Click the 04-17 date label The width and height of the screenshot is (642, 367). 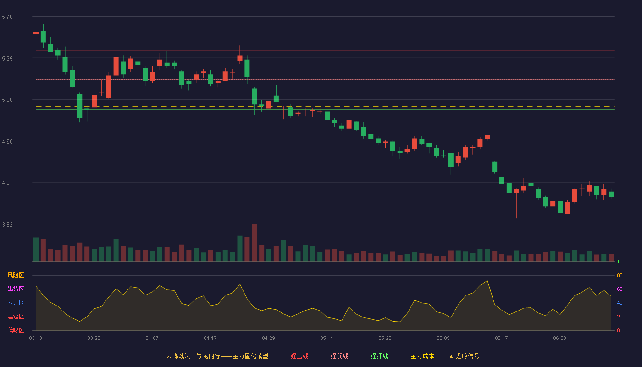point(210,338)
